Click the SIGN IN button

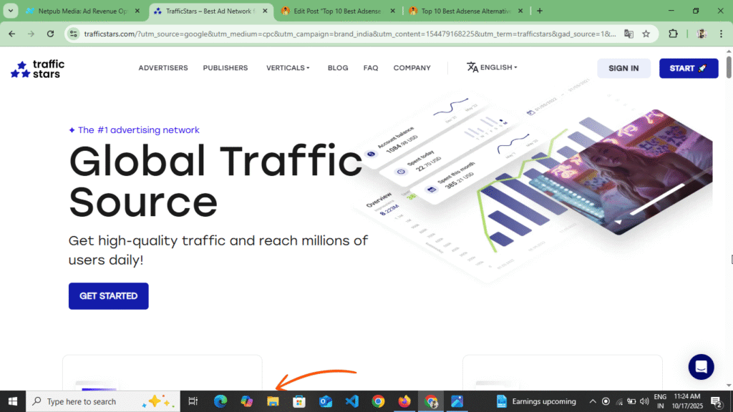(x=623, y=68)
